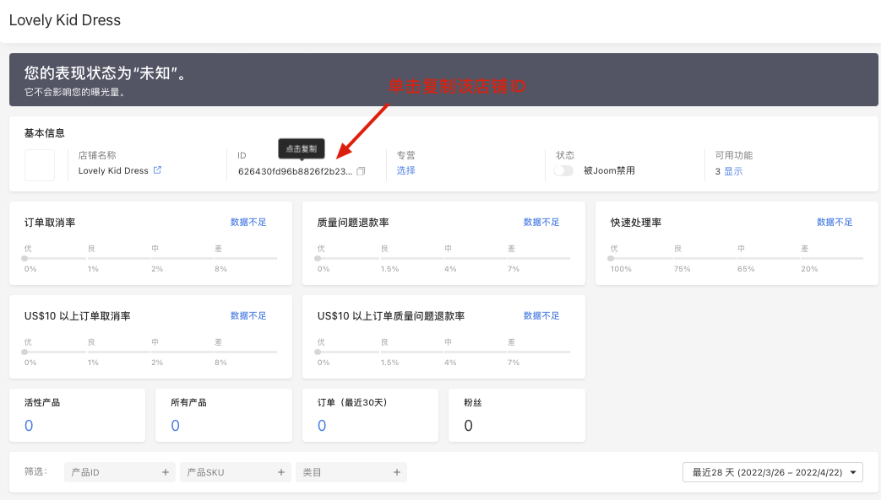Open 数据不足 in the 快速处理率 card
The width and height of the screenshot is (881, 500).
[x=834, y=222]
